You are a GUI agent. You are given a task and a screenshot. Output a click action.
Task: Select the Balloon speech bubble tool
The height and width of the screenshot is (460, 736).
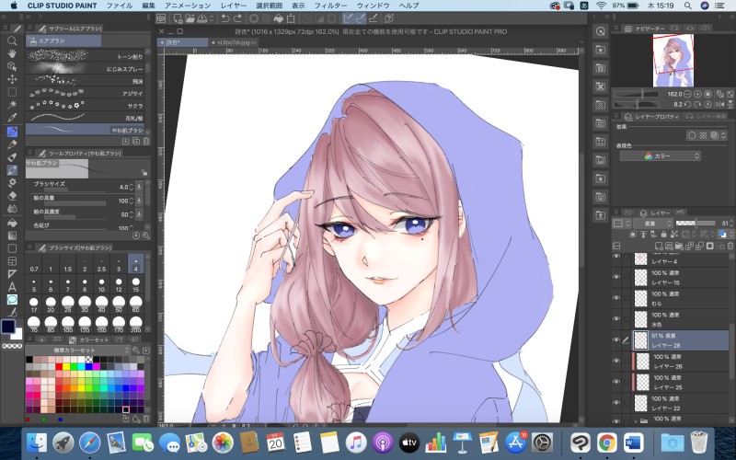click(x=12, y=300)
